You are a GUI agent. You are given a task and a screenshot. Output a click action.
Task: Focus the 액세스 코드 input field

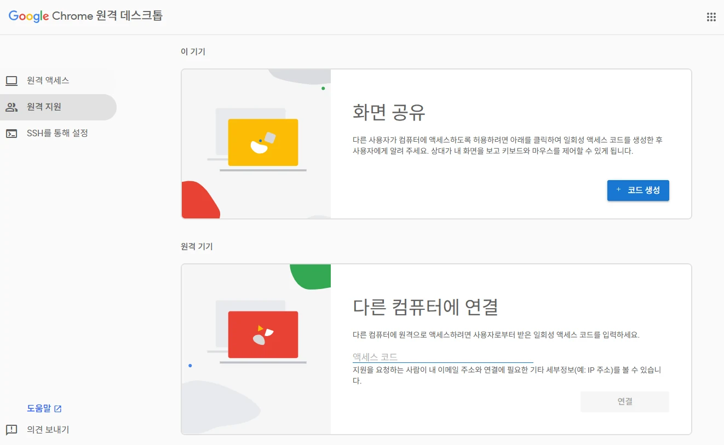point(443,357)
